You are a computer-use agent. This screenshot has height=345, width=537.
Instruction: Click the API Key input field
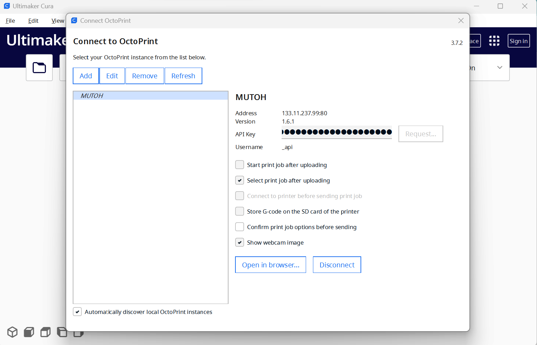pyautogui.click(x=337, y=132)
